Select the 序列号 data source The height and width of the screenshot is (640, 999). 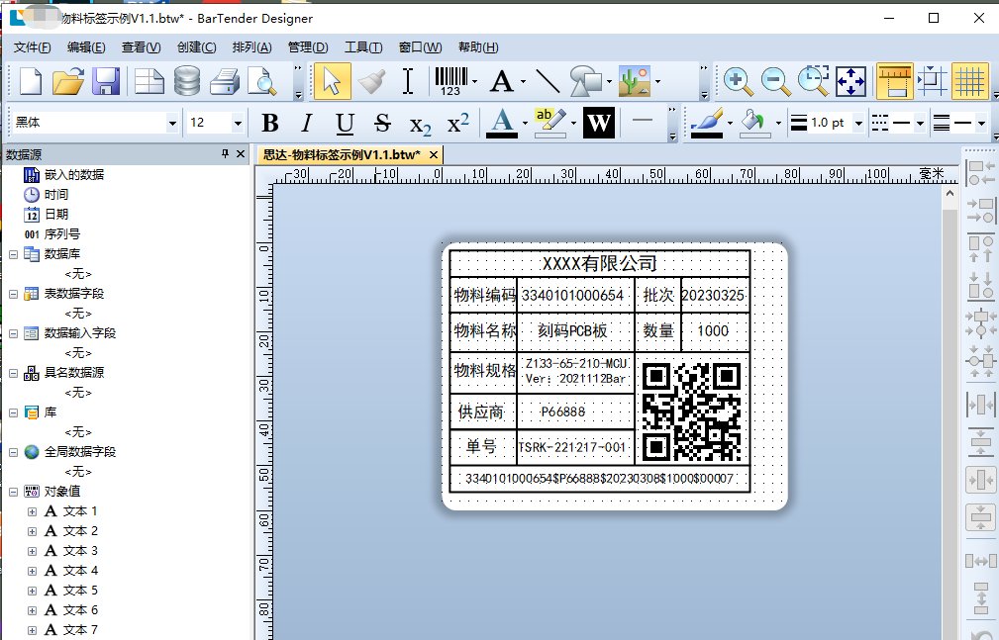click(x=61, y=233)
